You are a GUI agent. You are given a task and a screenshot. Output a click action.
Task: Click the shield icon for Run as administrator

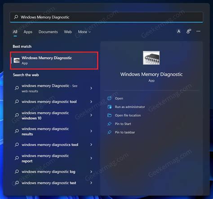(x=110, y=107)
